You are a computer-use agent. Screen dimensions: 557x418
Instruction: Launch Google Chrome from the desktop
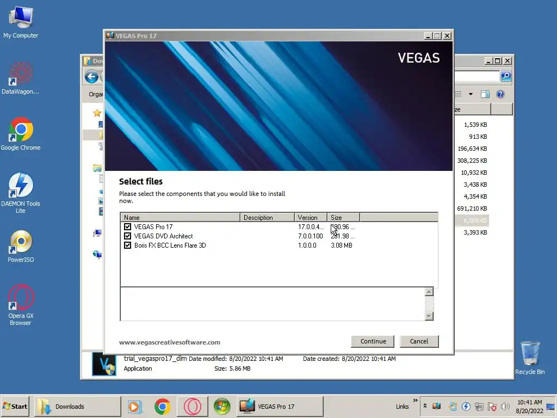(21, 134)
